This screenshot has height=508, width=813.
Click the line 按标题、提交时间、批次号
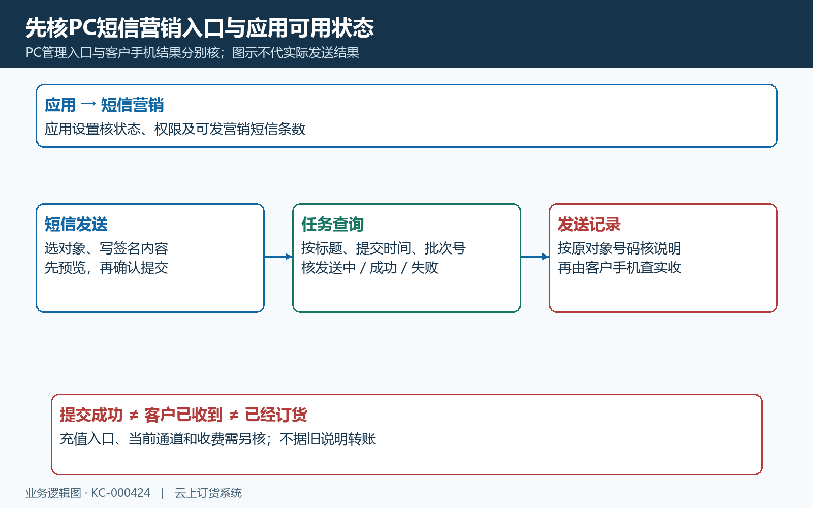coord(384,248)
